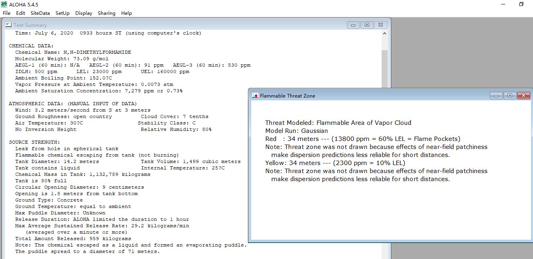Click the 'UEL: 160000 ppm' value
The height and width of the screenshot is (259, 533).
165,71
